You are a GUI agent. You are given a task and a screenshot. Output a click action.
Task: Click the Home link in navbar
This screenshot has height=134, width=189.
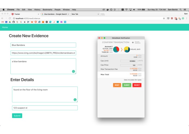point(5,27)
